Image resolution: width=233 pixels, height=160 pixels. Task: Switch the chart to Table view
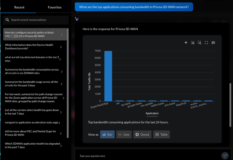[x=161, y=134]
